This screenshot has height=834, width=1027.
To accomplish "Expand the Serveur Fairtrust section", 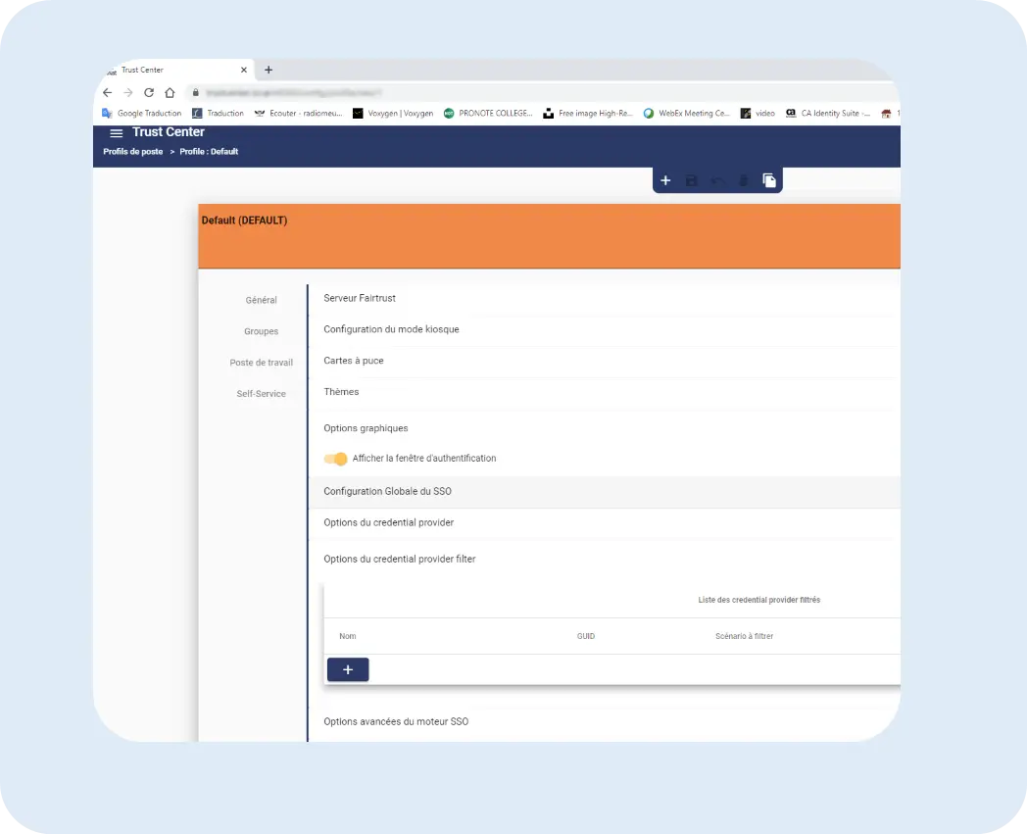I will click(360, 298).
